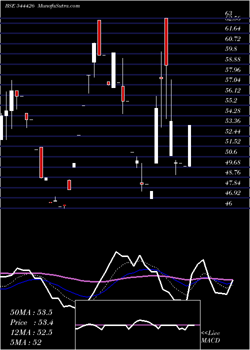Click the 50.6 price axis label

(231, 152)
